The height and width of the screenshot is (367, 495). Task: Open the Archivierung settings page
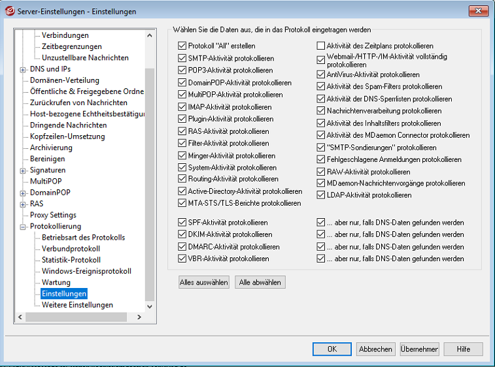[51, 148]
